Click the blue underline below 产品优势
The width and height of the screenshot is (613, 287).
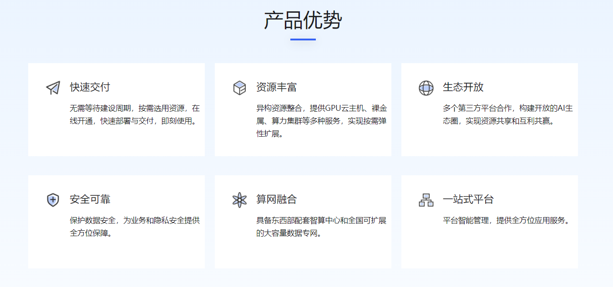(303, 40)
